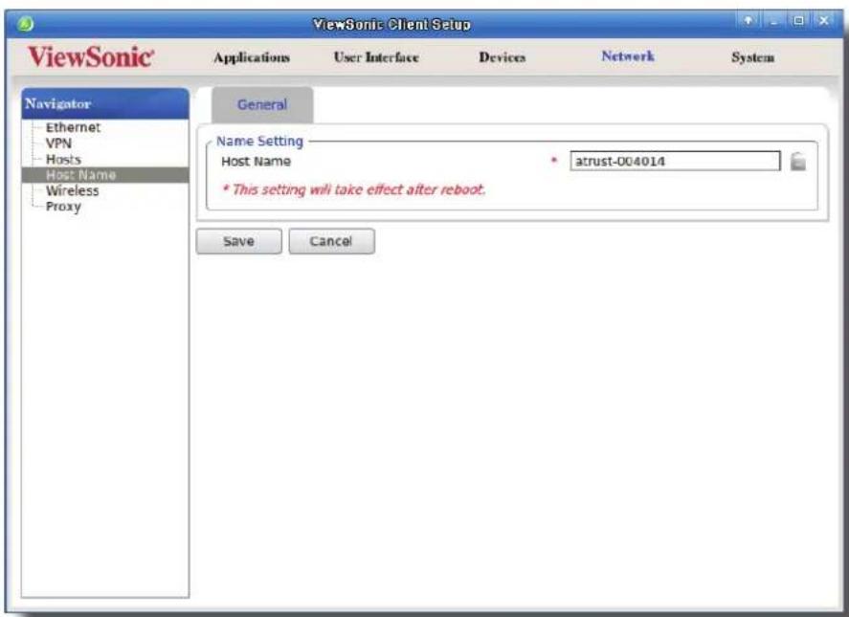Select Ethernet in the Navigator
Viewport: 849px width, 617px height.
[73, 128]
